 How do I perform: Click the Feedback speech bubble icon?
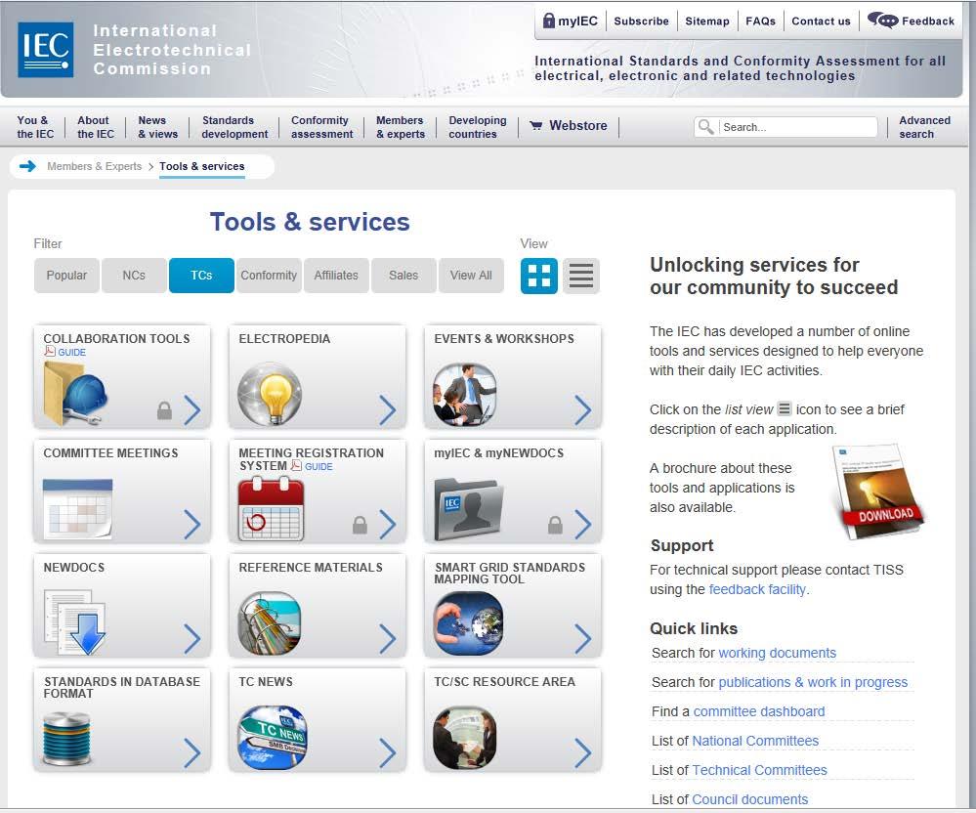pos(882,21)
